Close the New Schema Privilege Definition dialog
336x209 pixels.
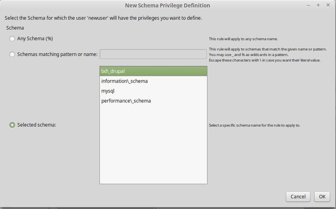[328, 5]
